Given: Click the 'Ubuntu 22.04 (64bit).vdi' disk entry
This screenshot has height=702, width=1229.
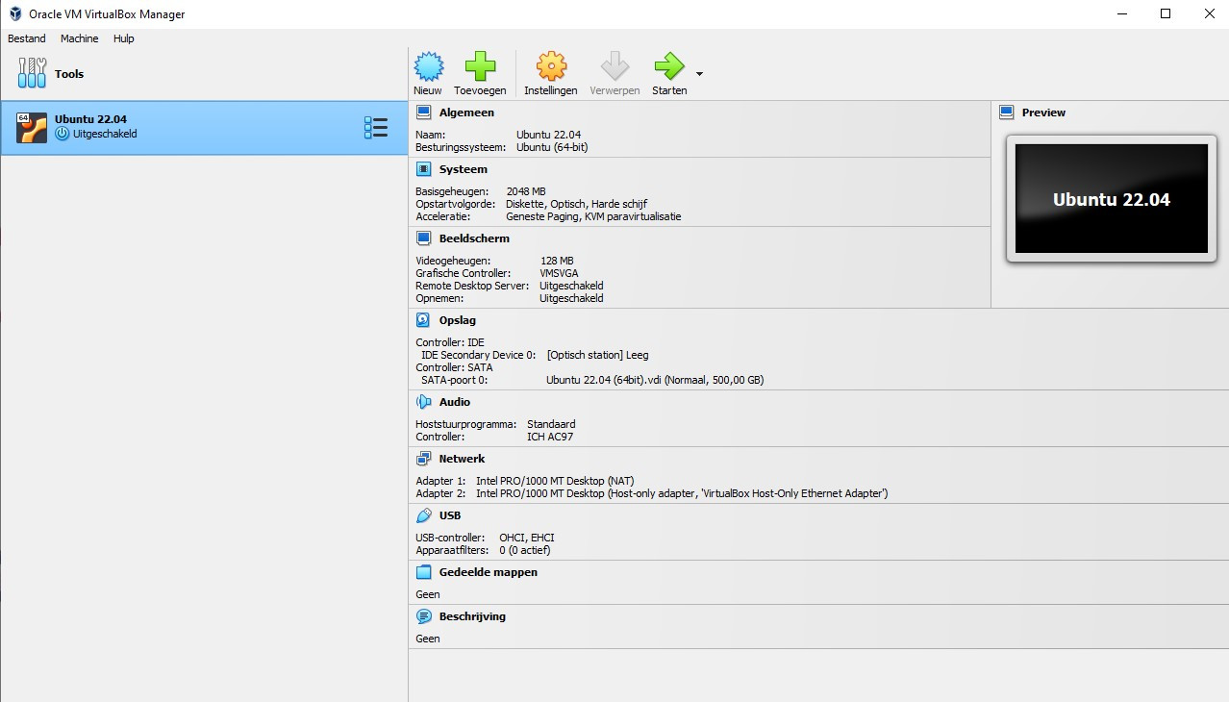Looking at the screenshot, I should tap(655, 380).
